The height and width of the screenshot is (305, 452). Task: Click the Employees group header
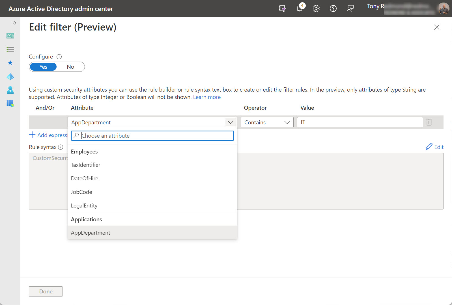click(84, 152)
